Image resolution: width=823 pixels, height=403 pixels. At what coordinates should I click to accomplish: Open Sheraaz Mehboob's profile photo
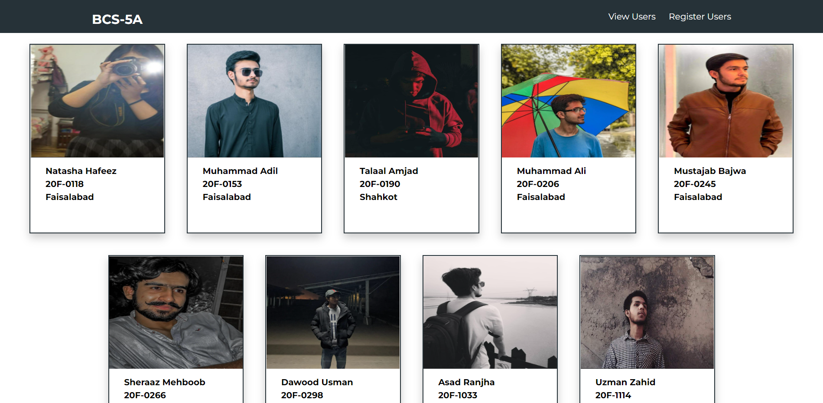tap(176, 312)
